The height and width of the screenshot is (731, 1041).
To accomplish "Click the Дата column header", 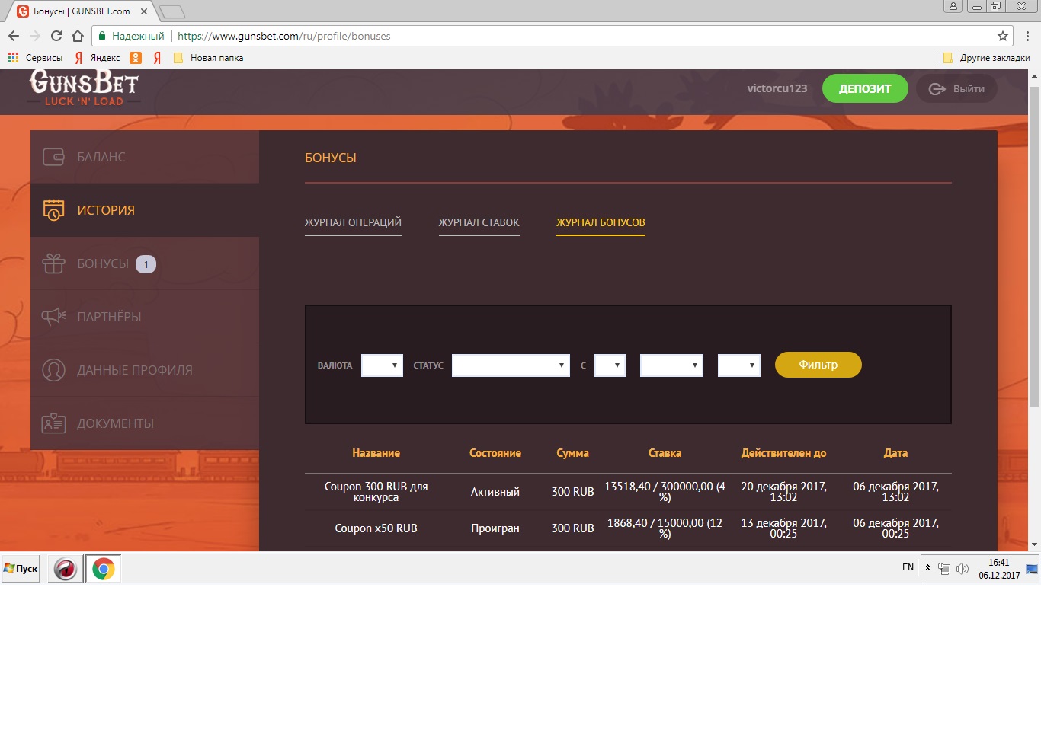I will [x=895, y=453].
